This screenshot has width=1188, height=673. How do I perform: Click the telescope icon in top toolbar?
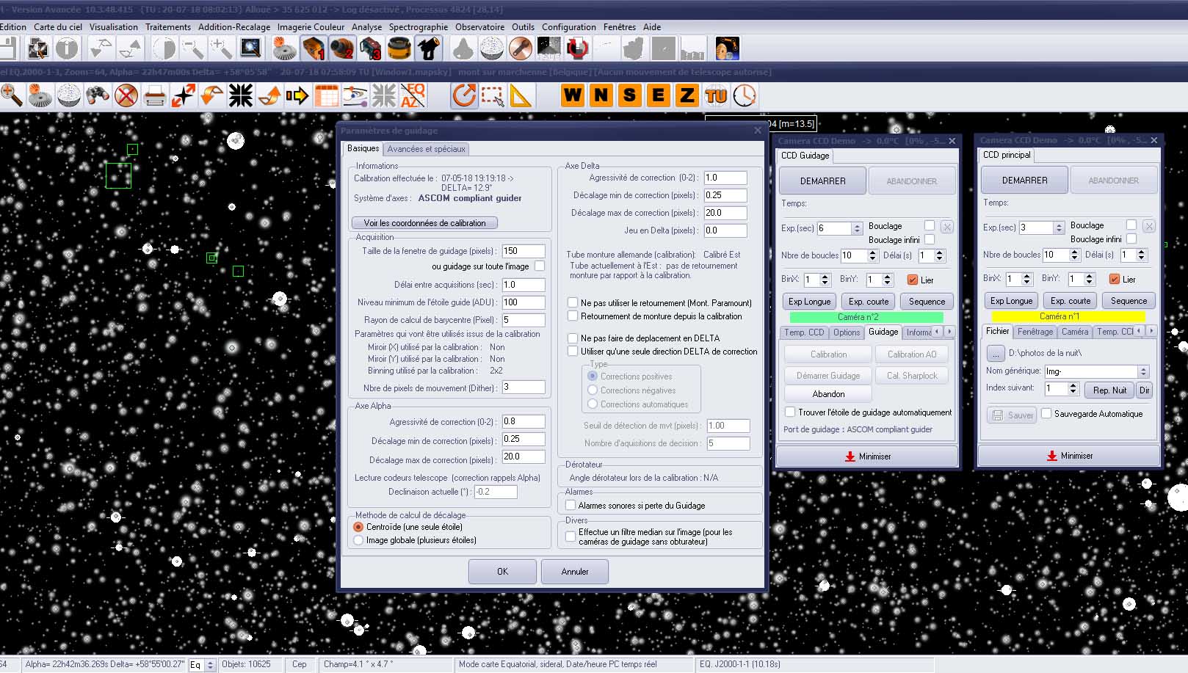tap(429, 48)
